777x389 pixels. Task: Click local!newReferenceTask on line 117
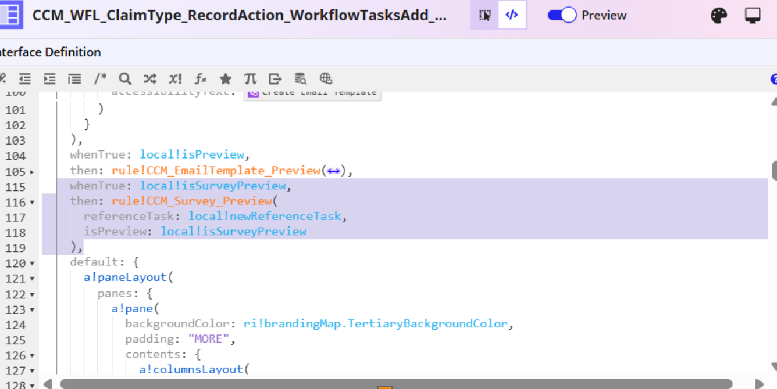click(x=265, y=216)
